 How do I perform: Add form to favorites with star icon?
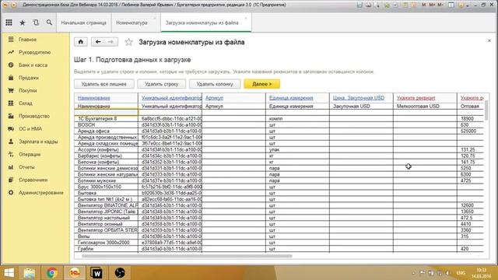pos(128,42)
